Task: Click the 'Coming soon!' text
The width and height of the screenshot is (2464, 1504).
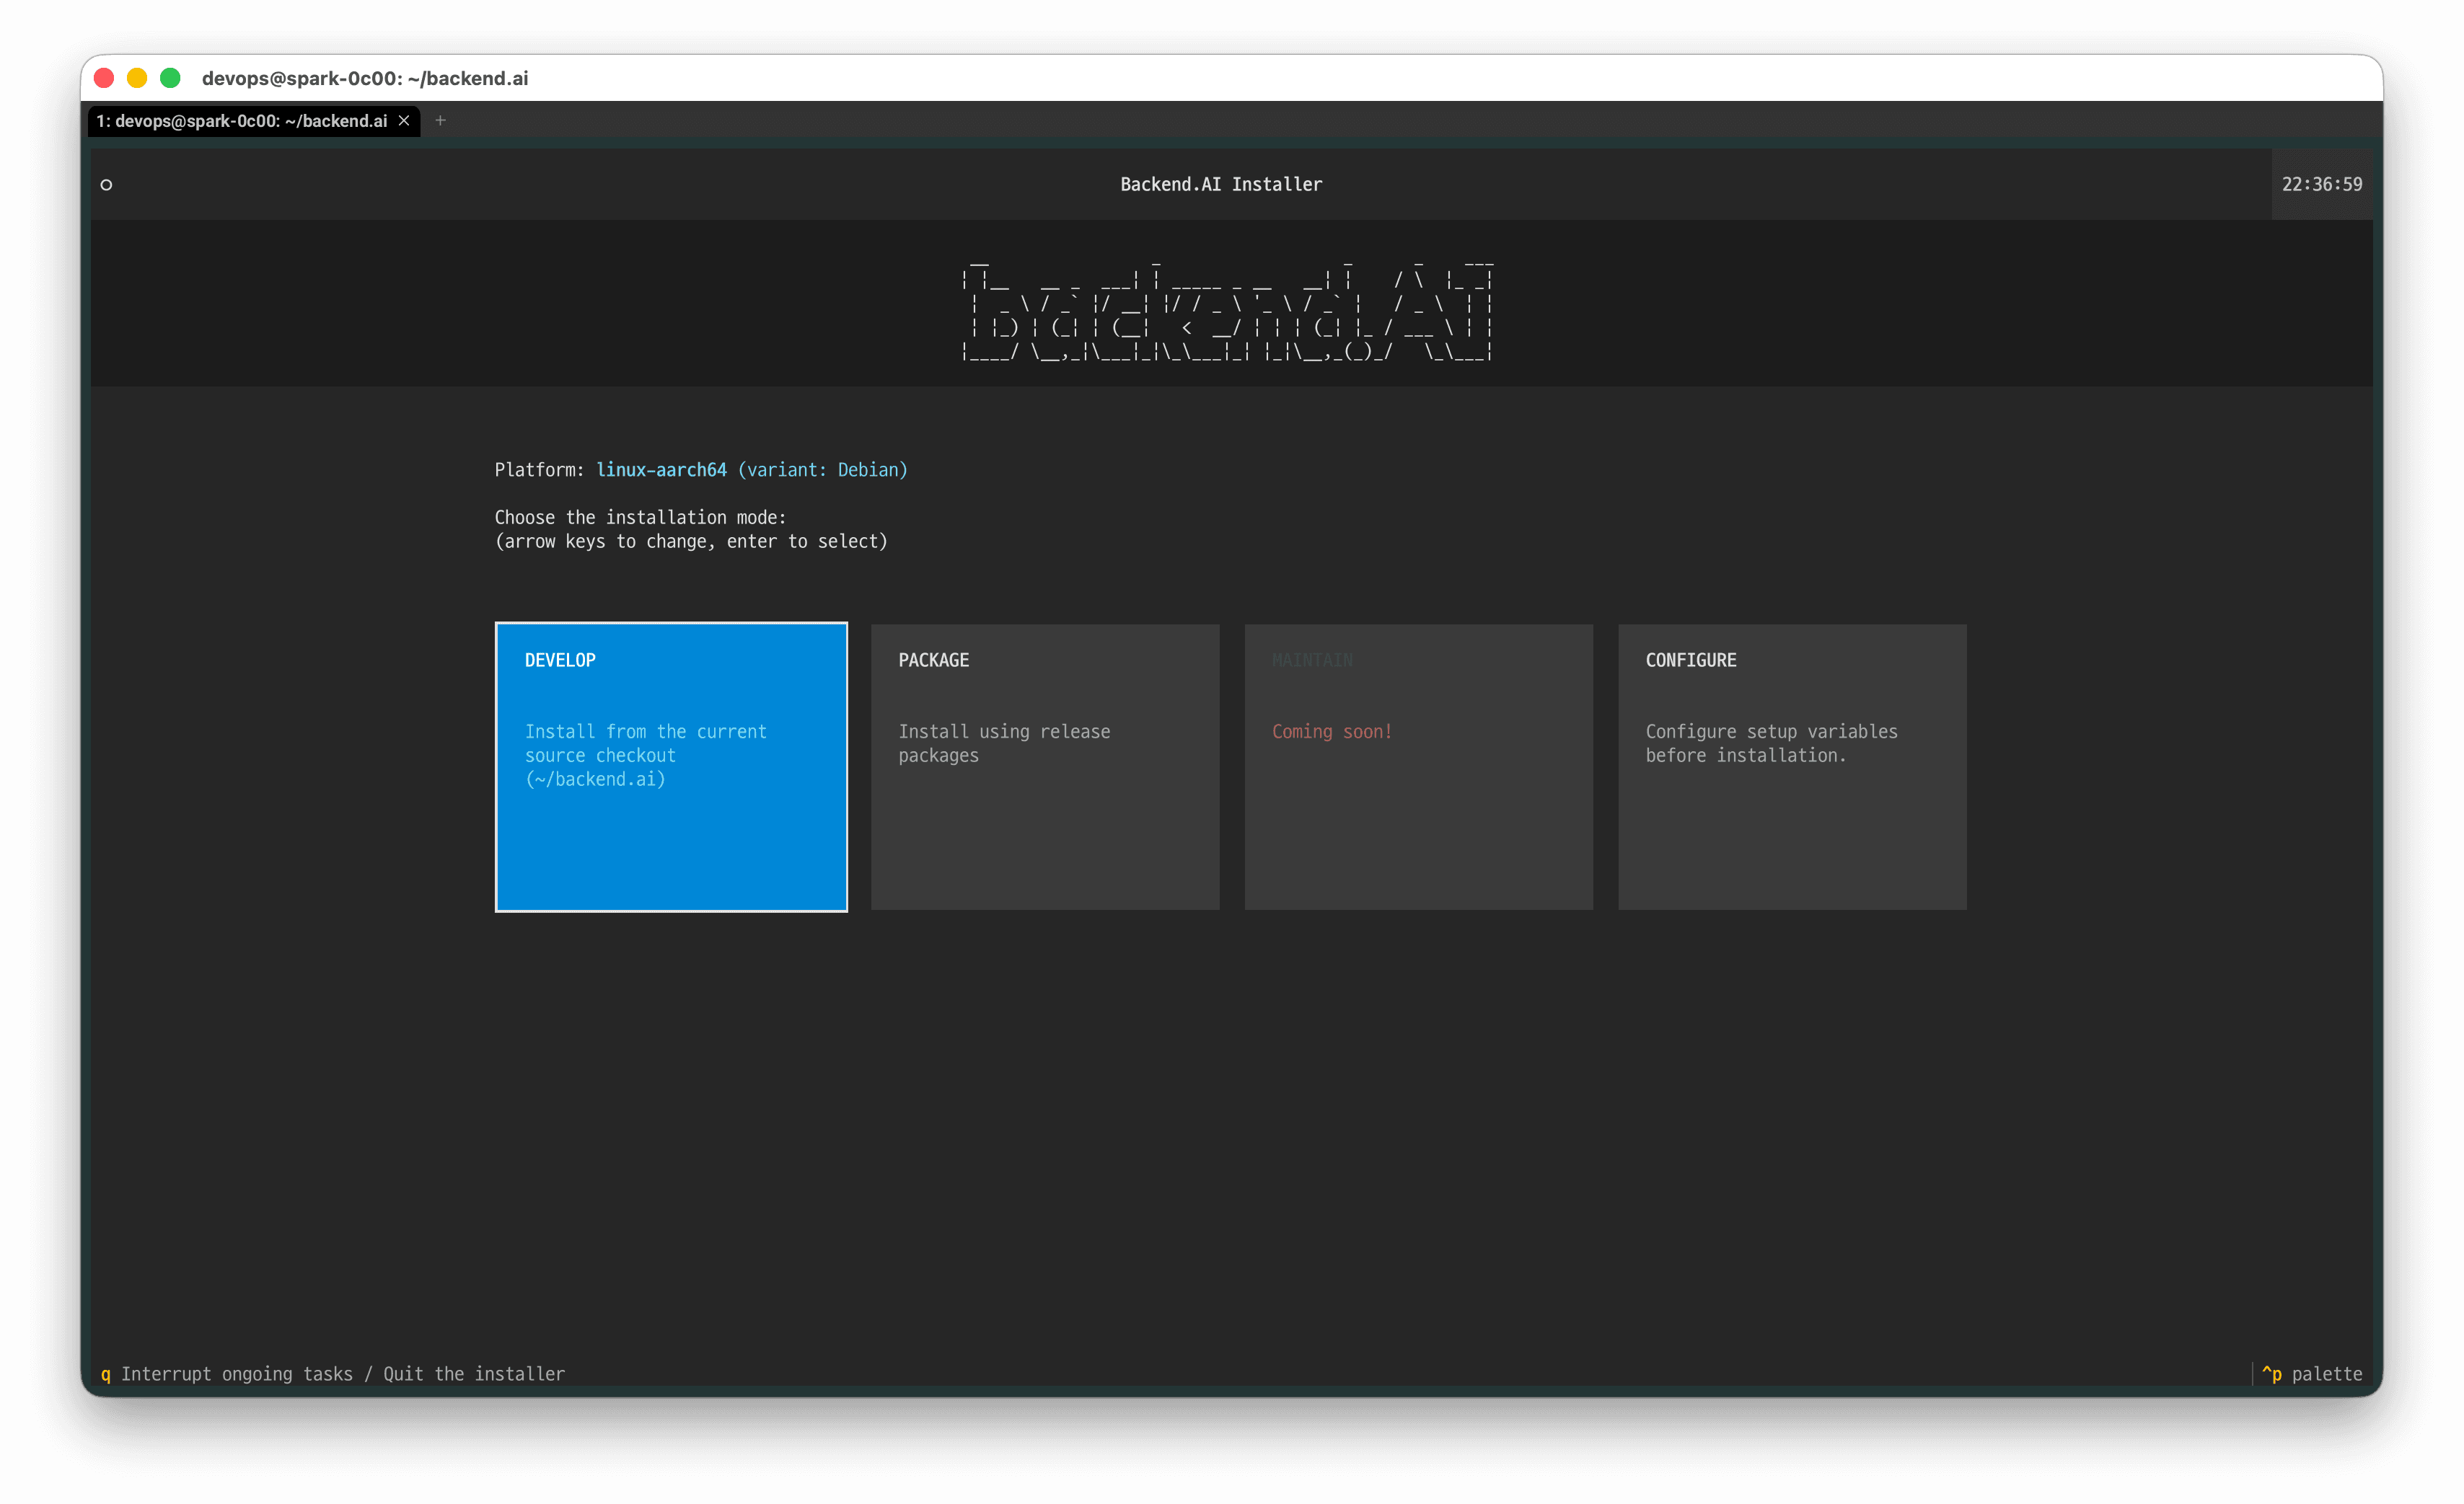Action: pos(1332,730)
